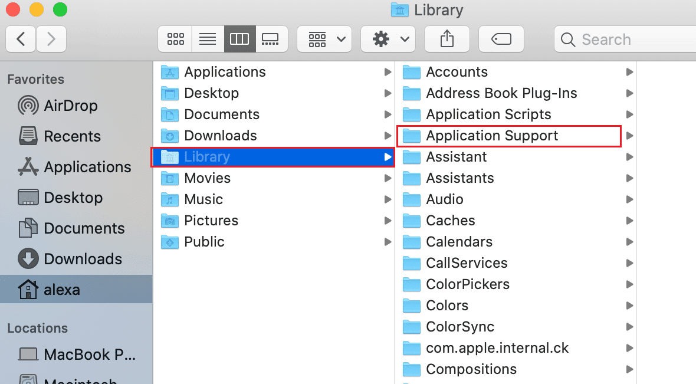Click the Caches folder icon
Viewport: 696px width, 384px height.
tap(412, 221)
